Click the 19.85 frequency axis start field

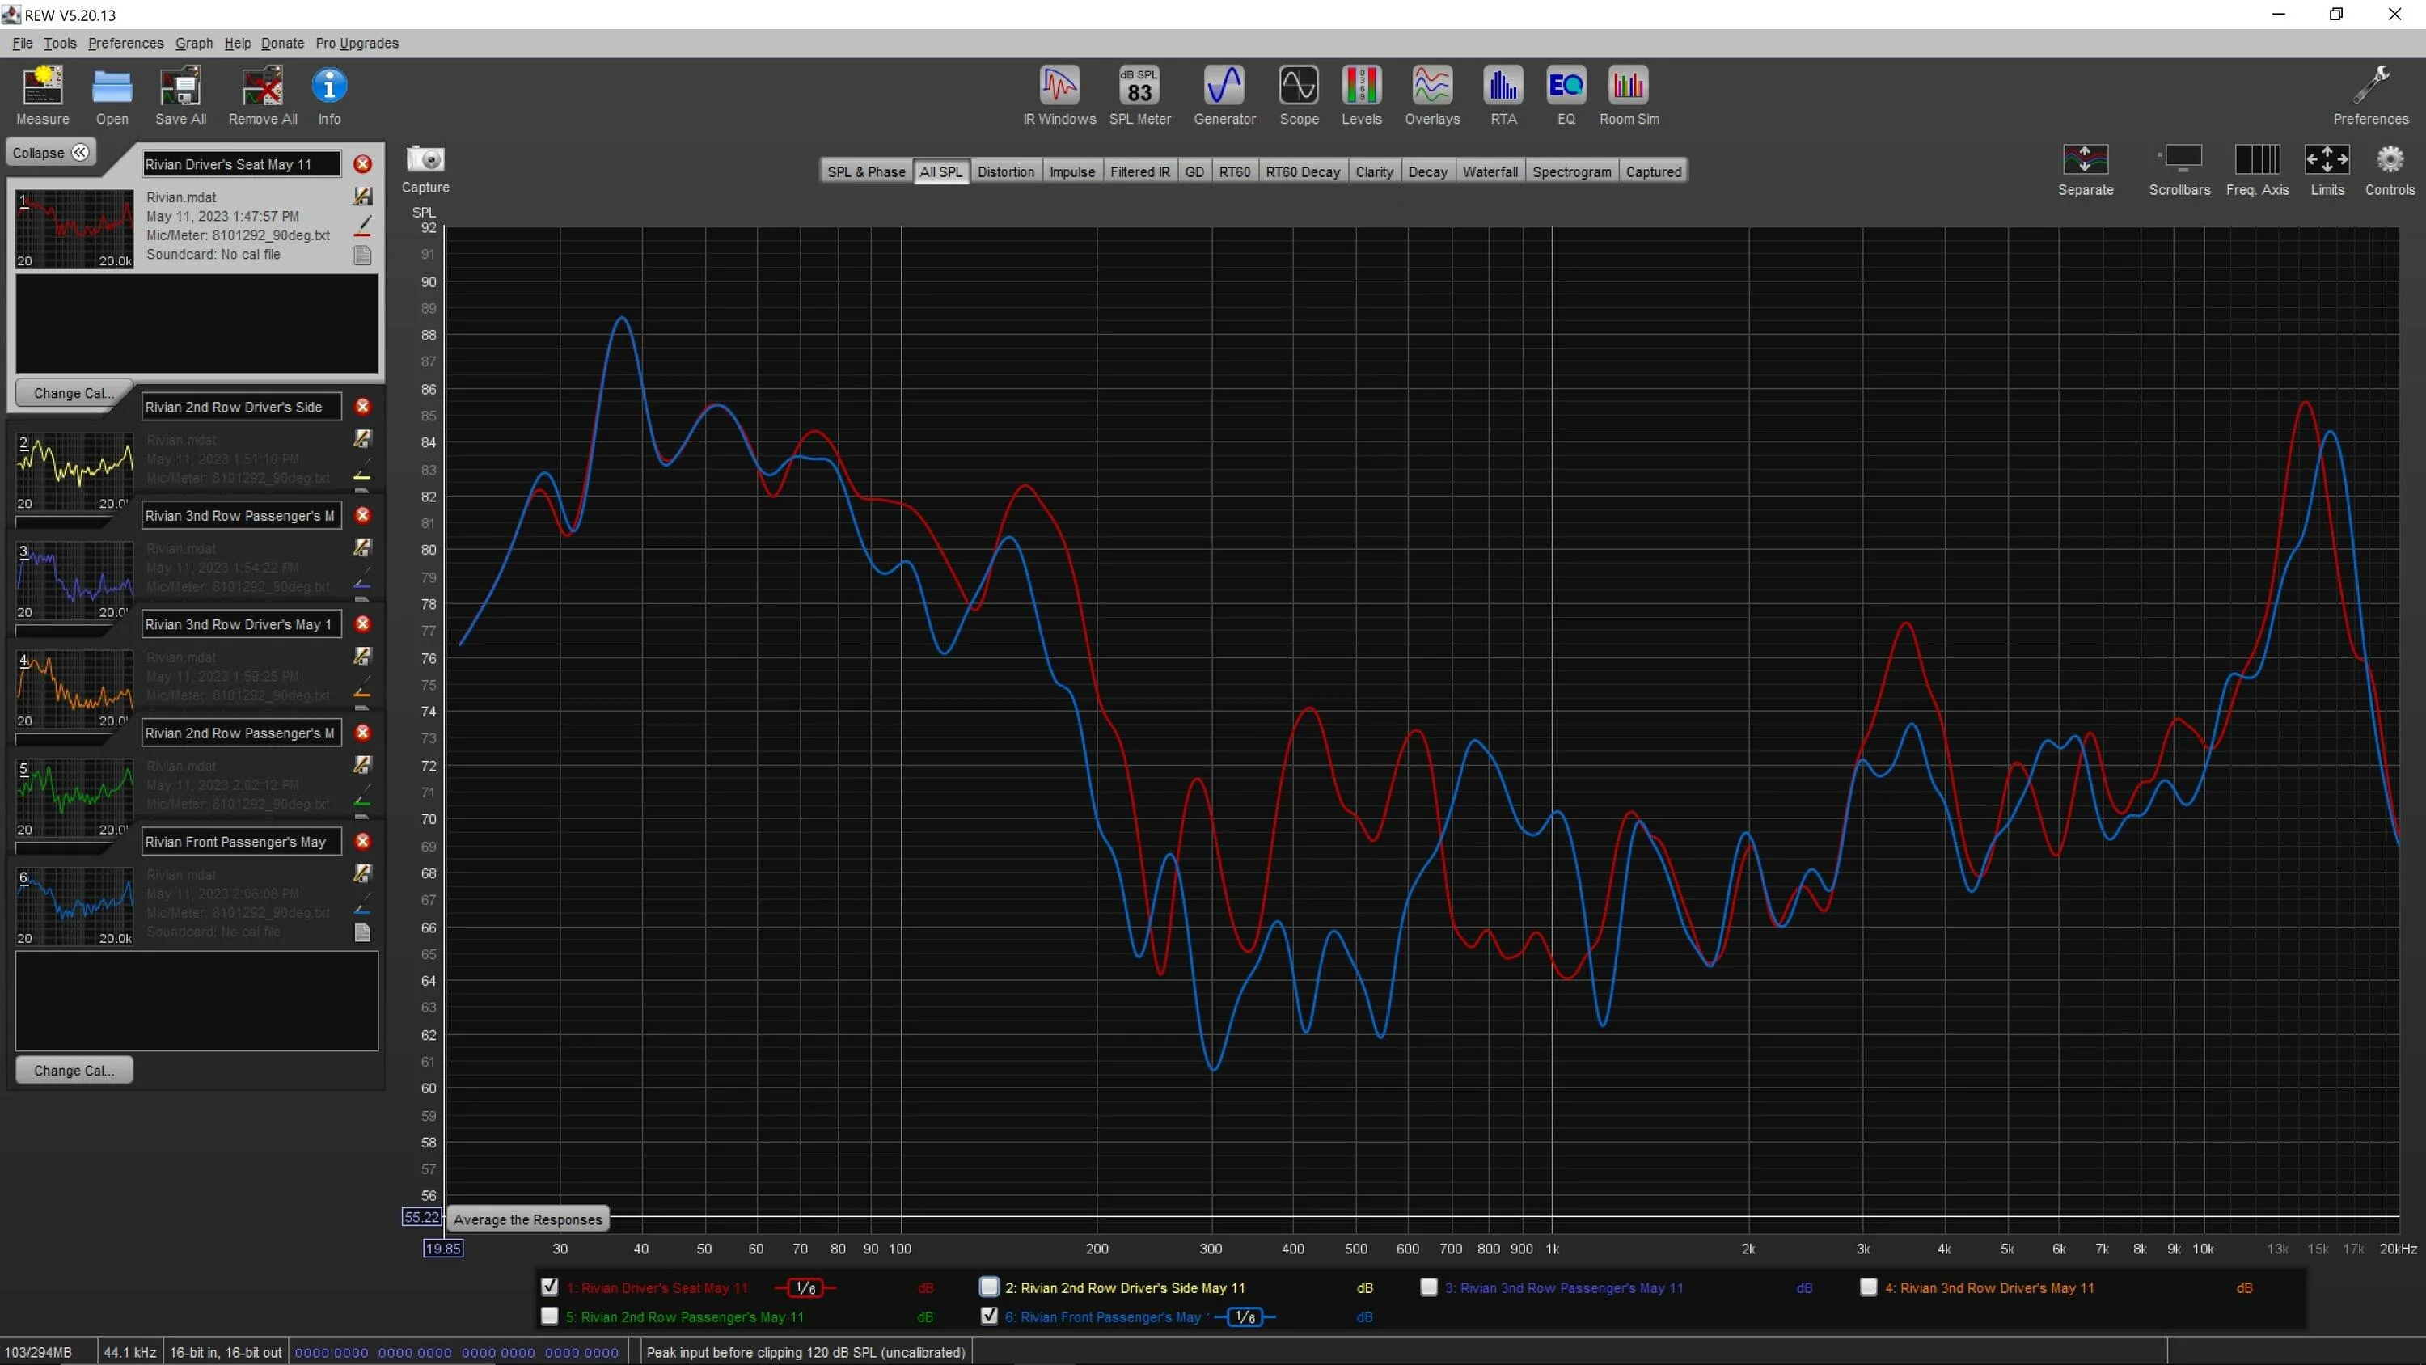(442, 1249)
